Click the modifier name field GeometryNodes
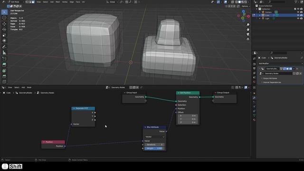Screen dimensions: 304x171 272,69
